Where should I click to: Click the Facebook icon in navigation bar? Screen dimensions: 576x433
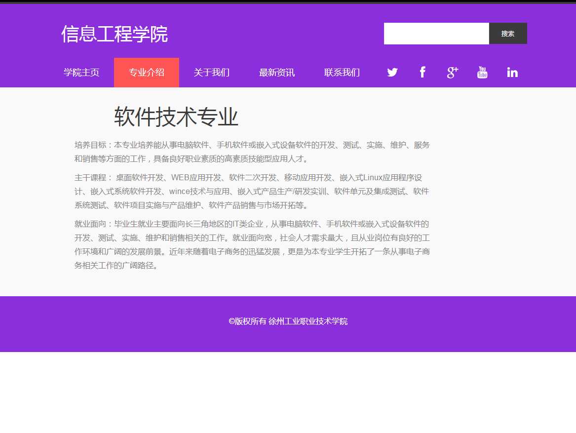[x=422, y=73]
